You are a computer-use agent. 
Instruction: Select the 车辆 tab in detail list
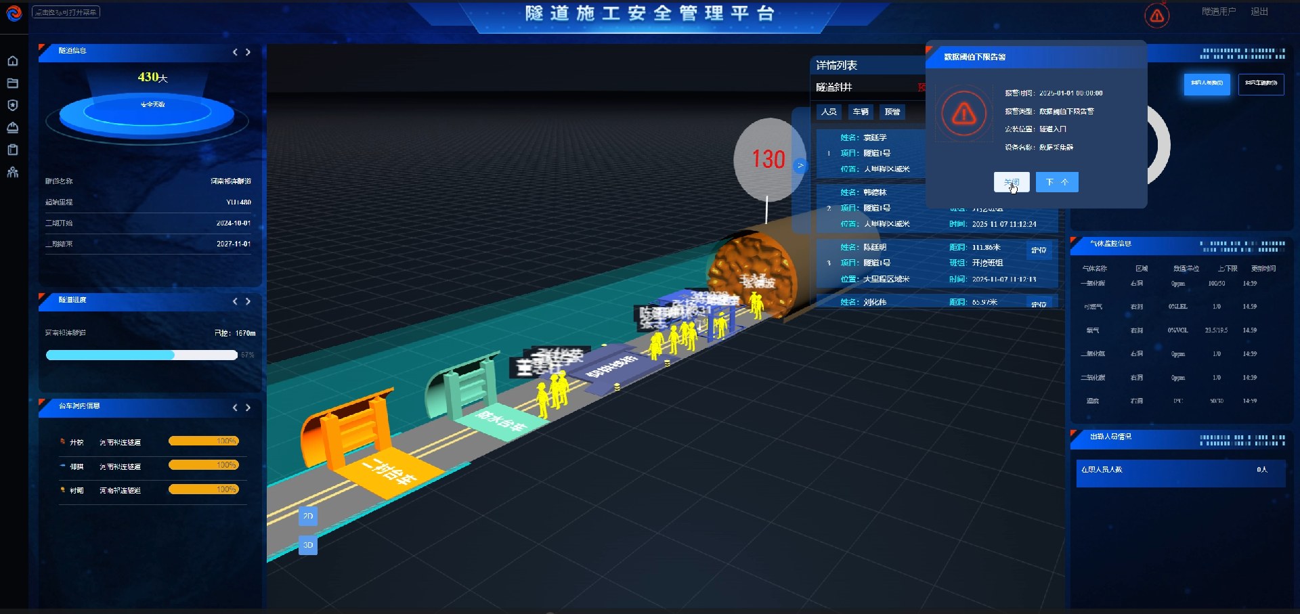tap(861, 112)
